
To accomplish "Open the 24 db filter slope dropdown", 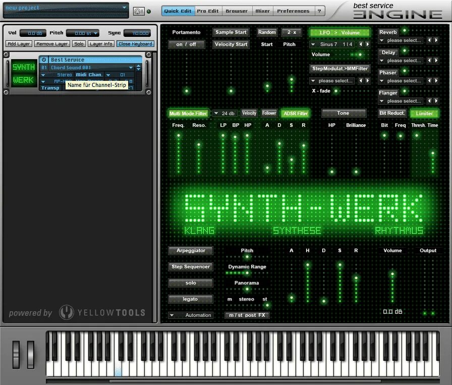I will pos(225,113).
